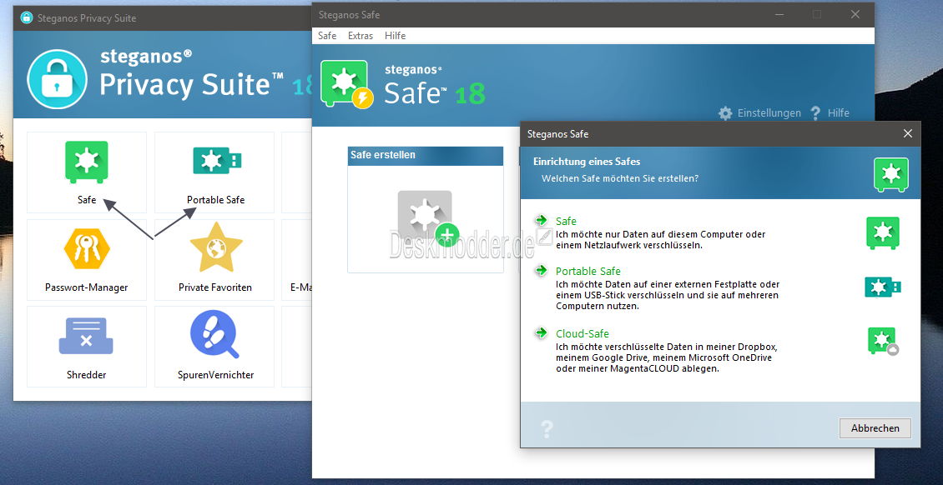Click the green Safe 18 logo icon
The width and height of the screenshot is (943, 485).
346,84
